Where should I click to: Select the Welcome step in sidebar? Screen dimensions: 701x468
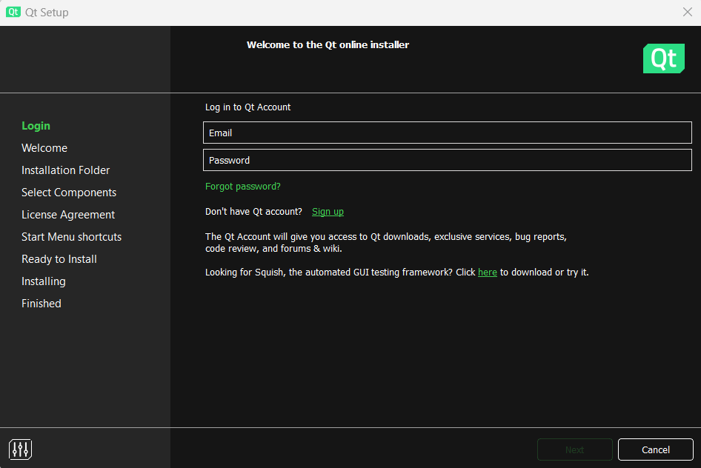(44, 148)
